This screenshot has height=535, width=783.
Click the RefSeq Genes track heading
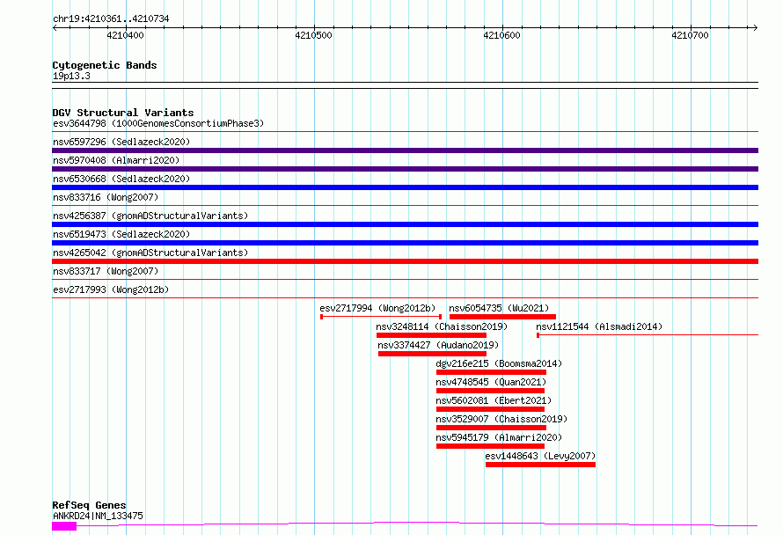click(89, 505)
